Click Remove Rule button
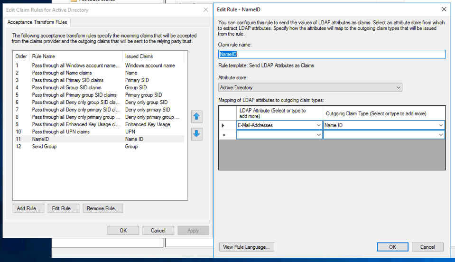455x262 pixels. click(x=102, y=208)
